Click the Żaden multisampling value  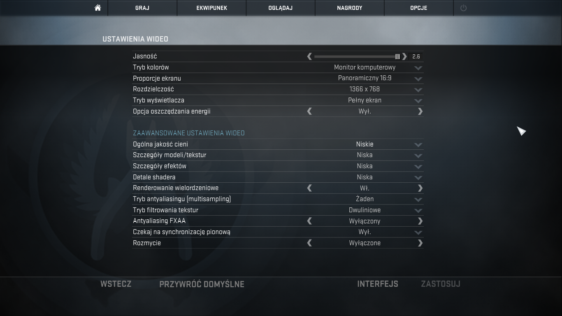[365, 199]
